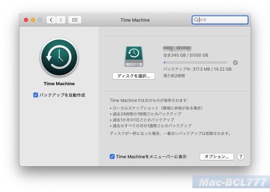Click the backup progress bar

pos(195,62)
